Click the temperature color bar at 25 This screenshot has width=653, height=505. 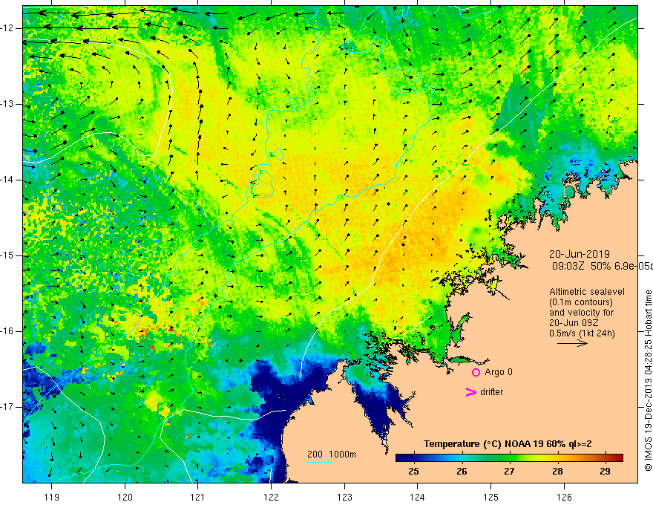pos(413,458)
